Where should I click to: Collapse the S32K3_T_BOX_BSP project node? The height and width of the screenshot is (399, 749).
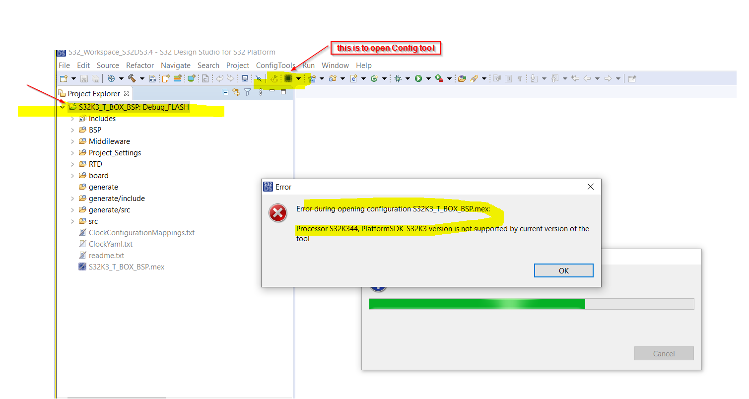[x=62, y=107]
